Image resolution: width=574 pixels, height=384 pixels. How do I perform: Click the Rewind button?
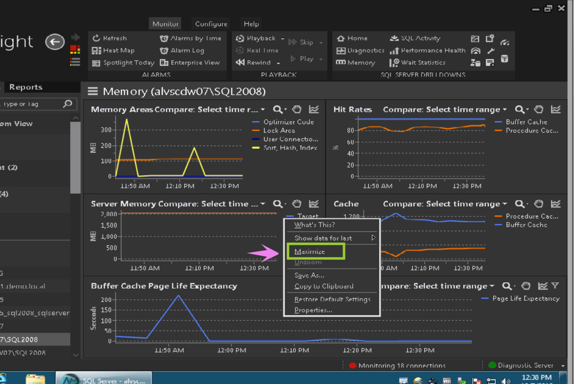coord(253,62)
